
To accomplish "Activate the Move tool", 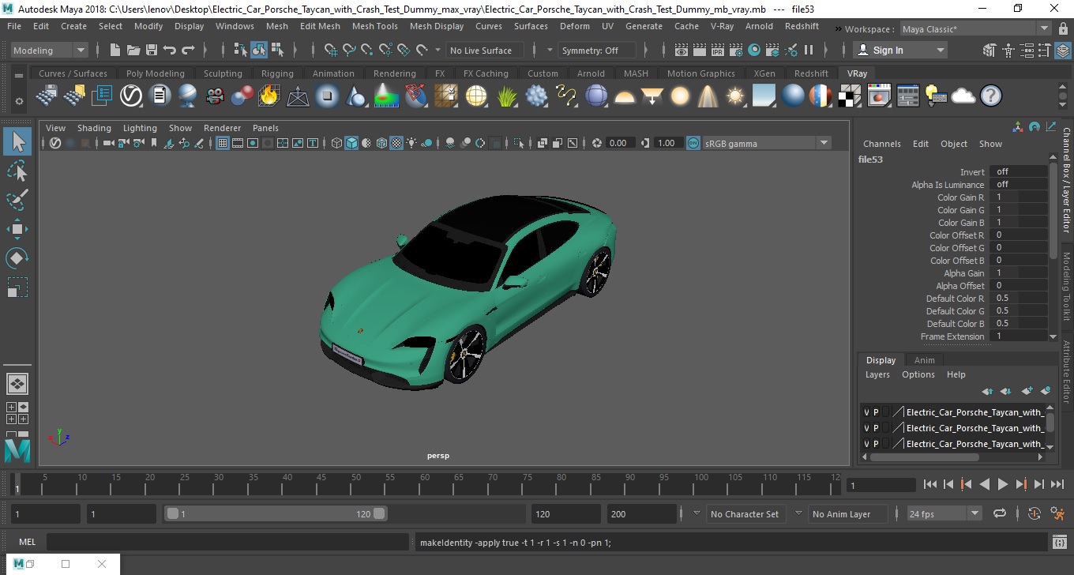I will tap(17, 229).
